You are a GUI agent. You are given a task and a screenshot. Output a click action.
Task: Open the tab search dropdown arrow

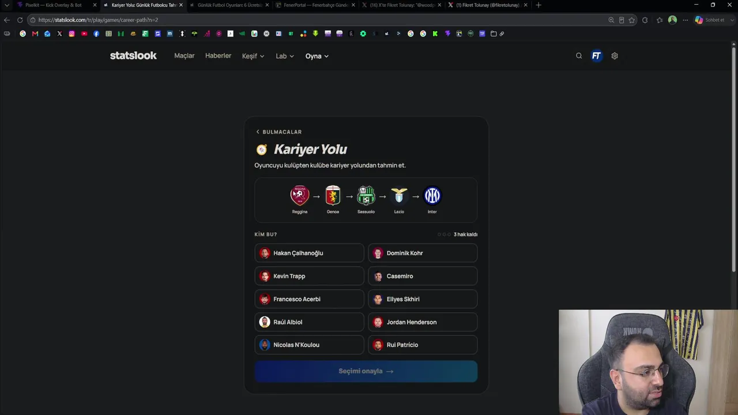click(x=7, y=5)
